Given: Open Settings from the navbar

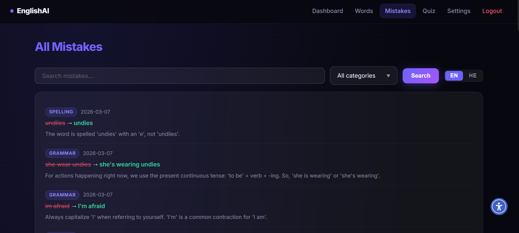Looking at the screenshot, I should point(458,11).
